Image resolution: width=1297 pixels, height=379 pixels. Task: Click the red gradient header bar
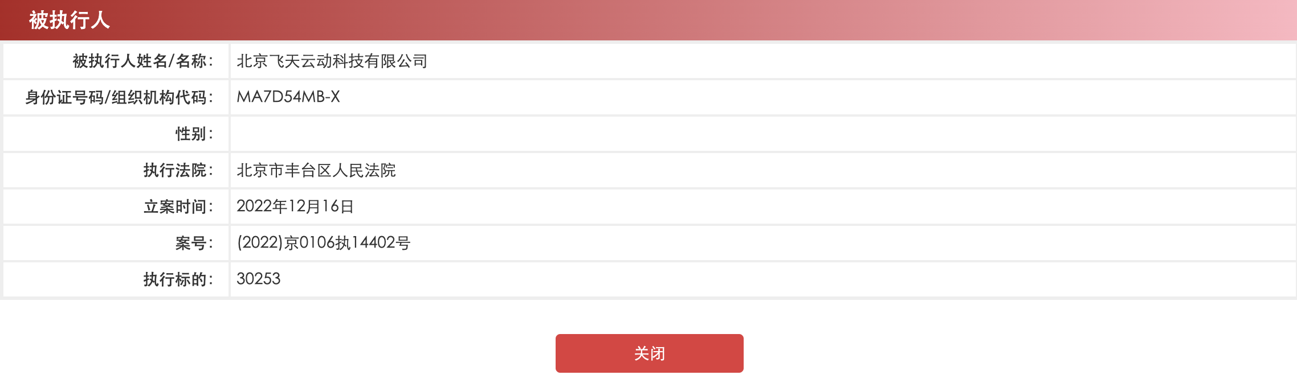point(648,20)
